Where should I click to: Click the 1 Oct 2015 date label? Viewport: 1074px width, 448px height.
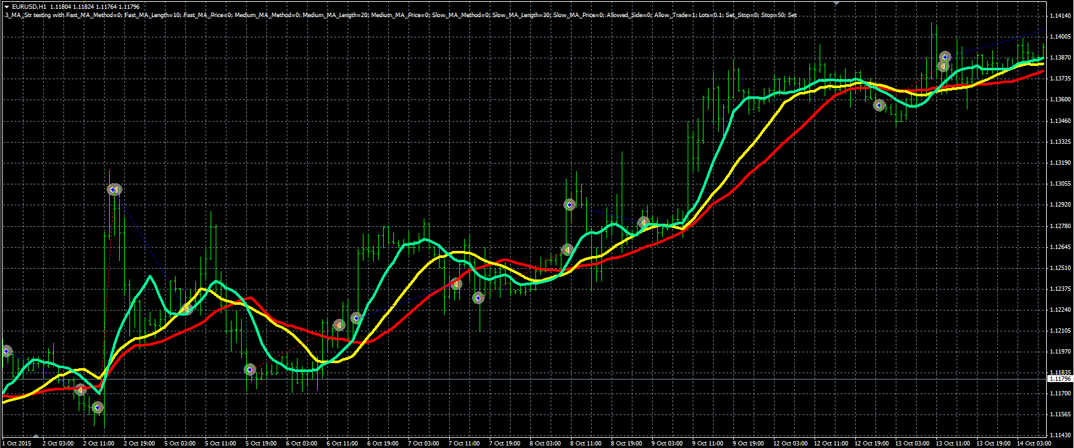coord(18,443)
